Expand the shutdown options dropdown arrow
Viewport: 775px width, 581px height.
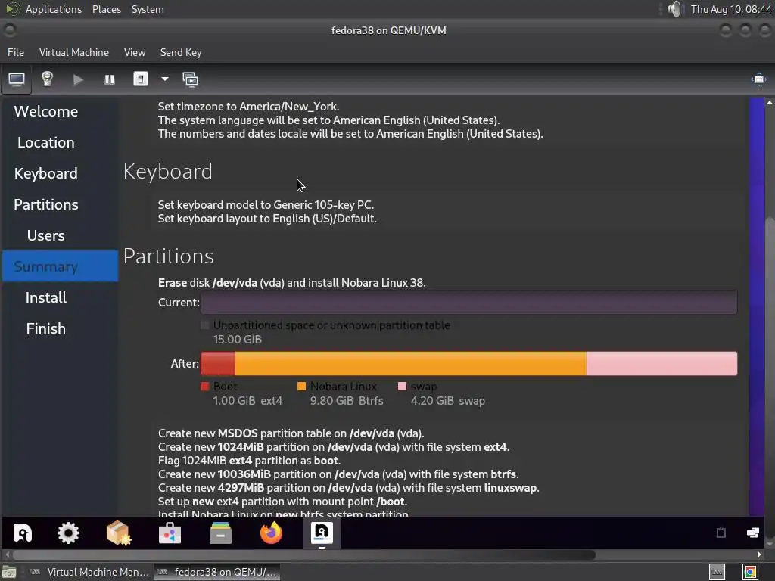[164, 79]
